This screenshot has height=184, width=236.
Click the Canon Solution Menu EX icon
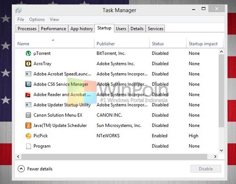[x=28, y=115]
